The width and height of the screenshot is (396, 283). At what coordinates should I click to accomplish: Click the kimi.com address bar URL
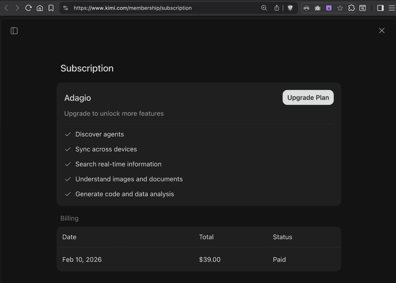coord(133,8)
